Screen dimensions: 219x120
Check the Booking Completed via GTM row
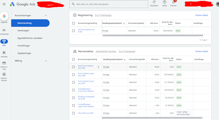73,98
